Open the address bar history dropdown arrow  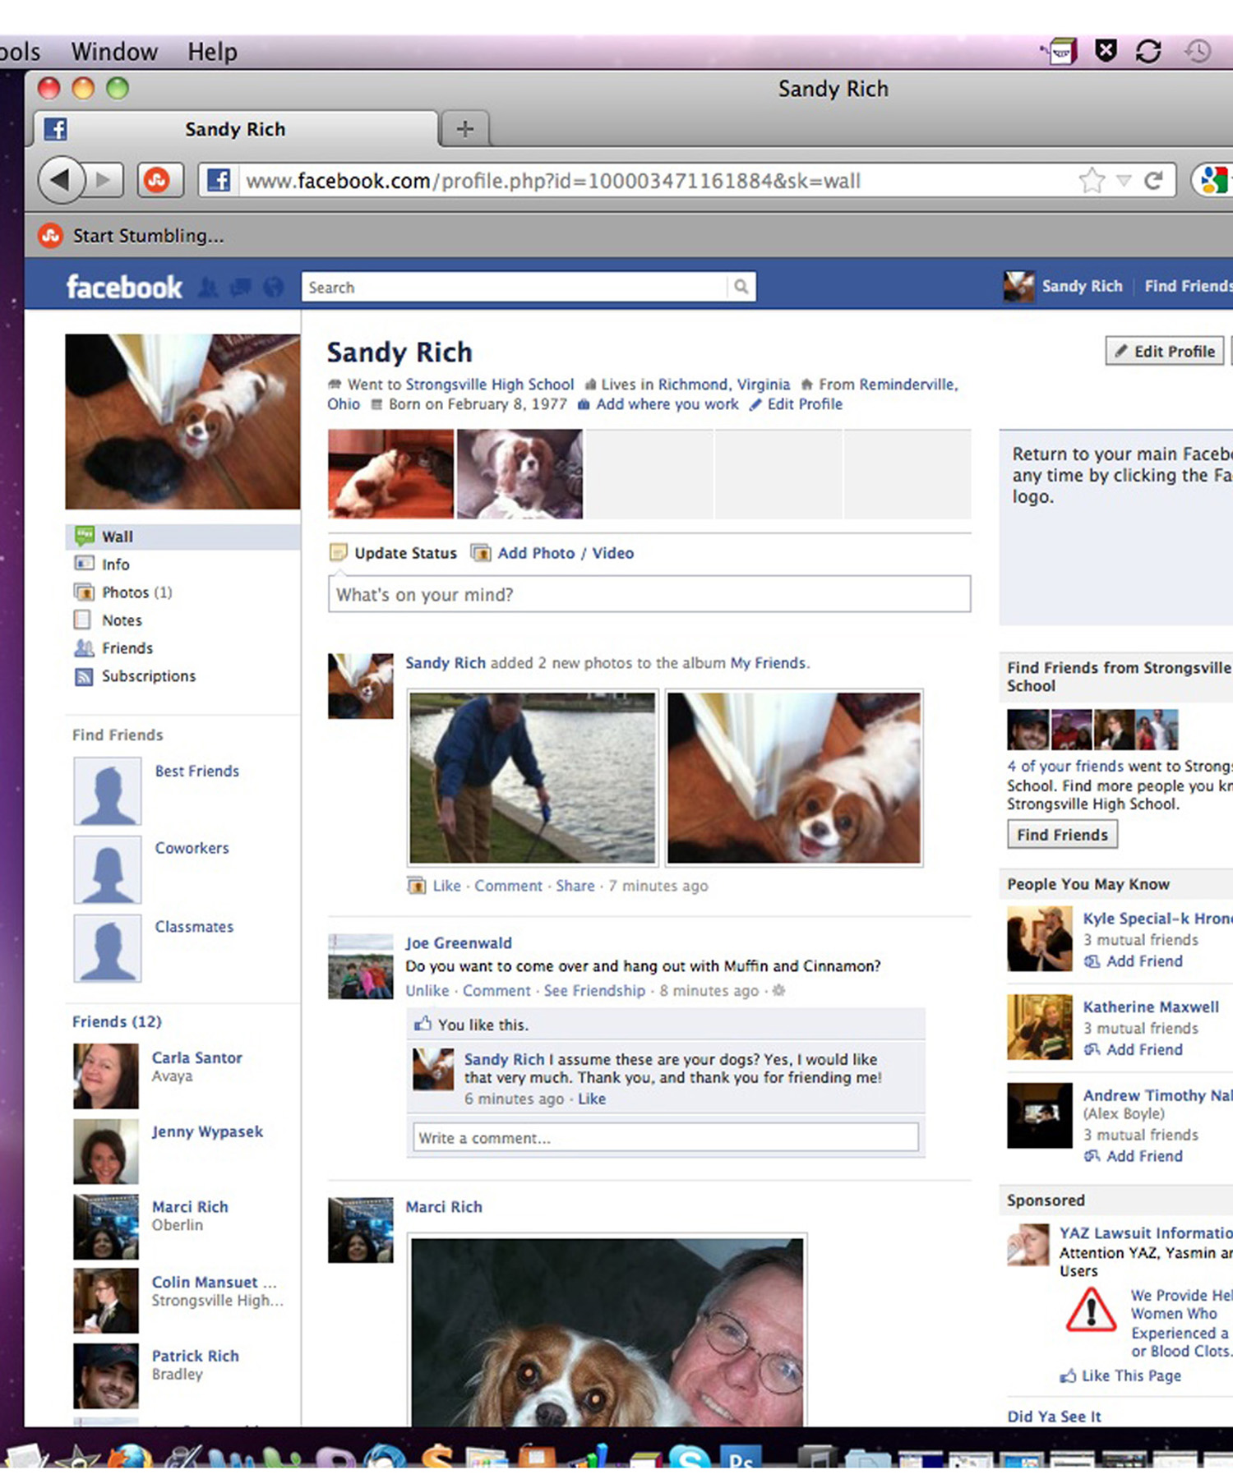[x=1124, y=180]
